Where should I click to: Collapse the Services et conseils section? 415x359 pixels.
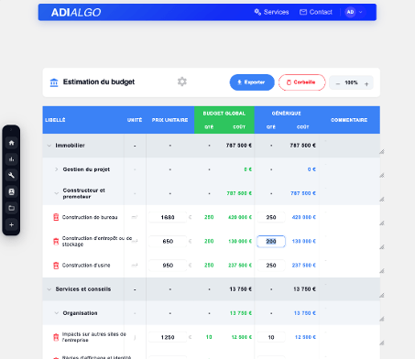(x=49, y=289)
